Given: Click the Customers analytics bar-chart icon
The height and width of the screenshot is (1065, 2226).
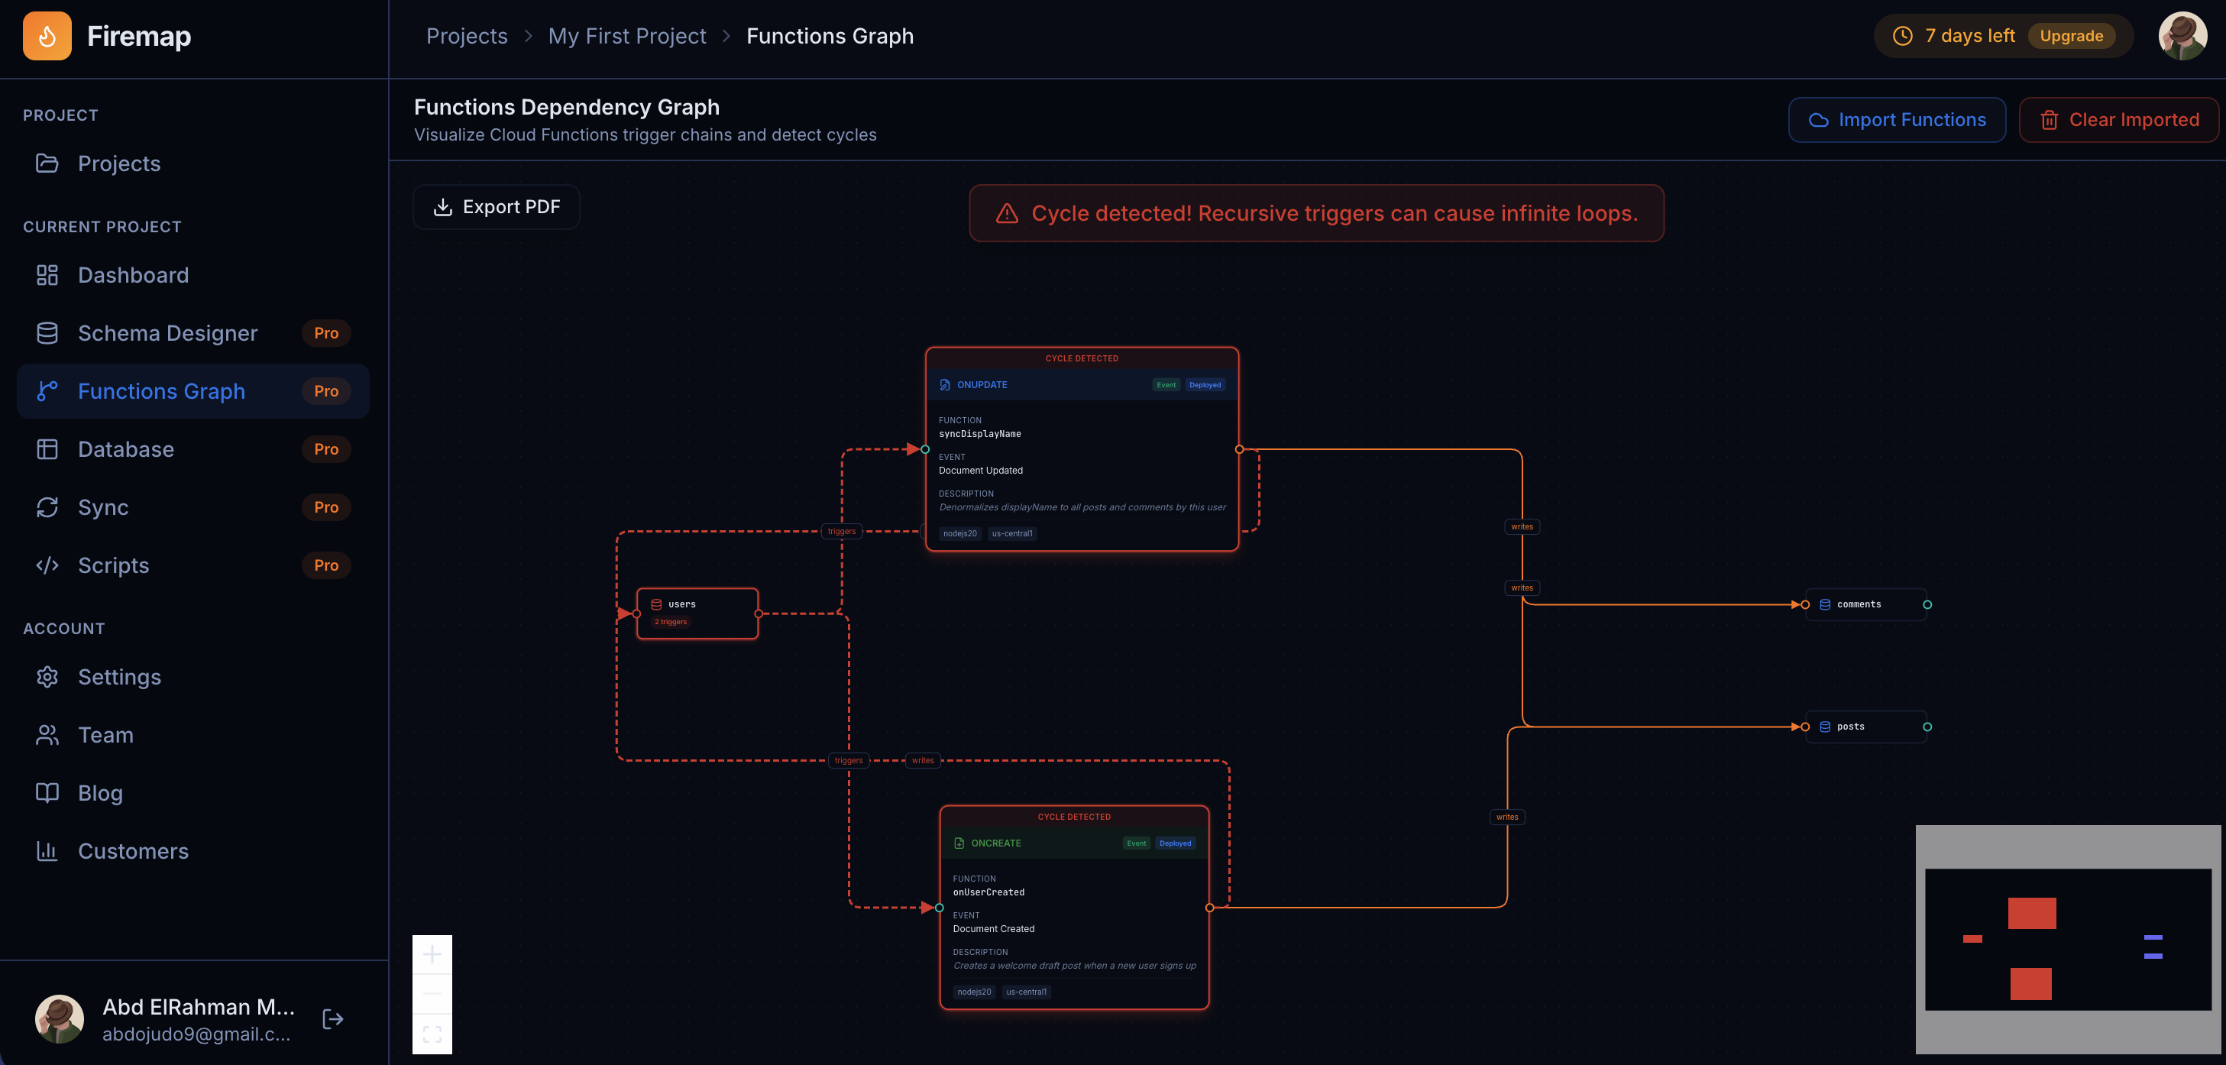Looking at the screenshot, I should (47, 850).
